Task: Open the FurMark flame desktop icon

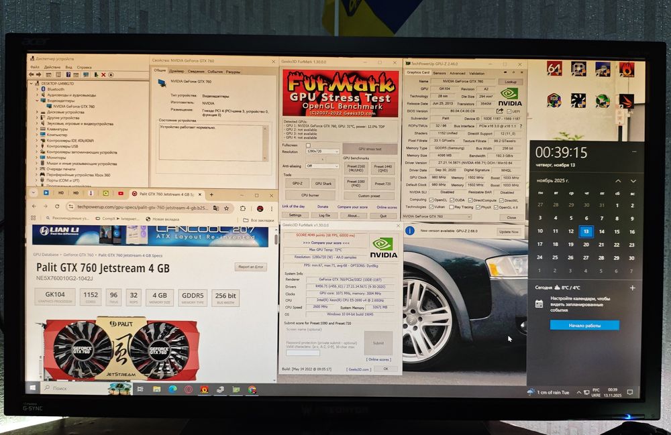Action: pos(627,69)
